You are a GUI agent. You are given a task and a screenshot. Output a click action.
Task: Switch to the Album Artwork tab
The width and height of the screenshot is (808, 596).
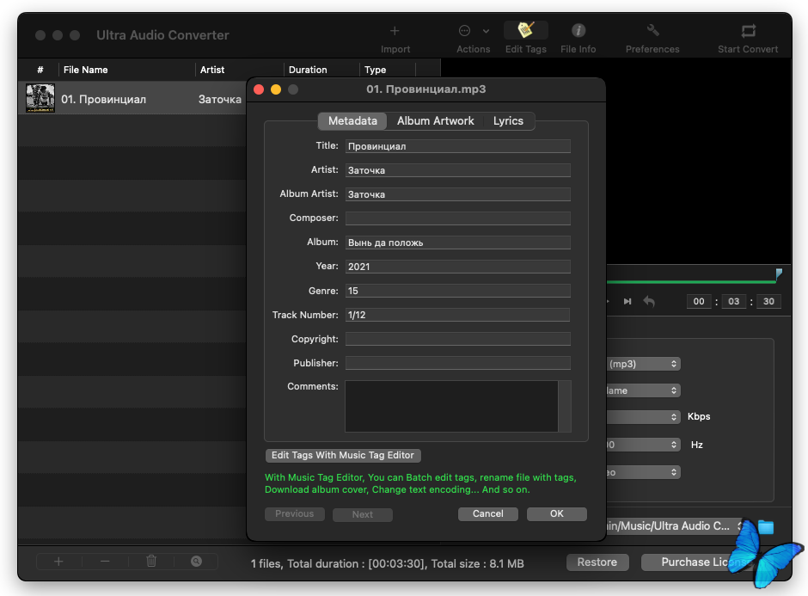click(435, 121)
